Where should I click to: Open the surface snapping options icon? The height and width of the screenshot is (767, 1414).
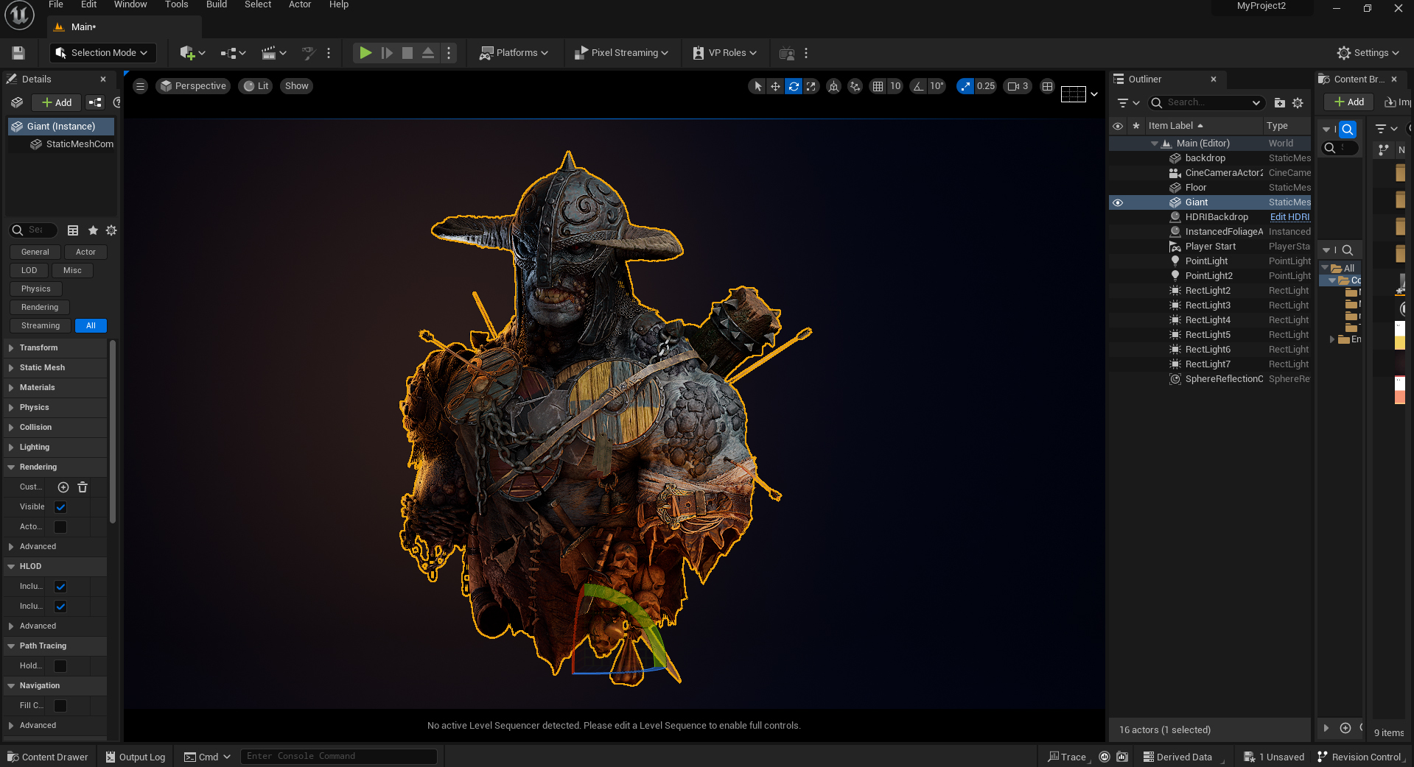point(855,86)
